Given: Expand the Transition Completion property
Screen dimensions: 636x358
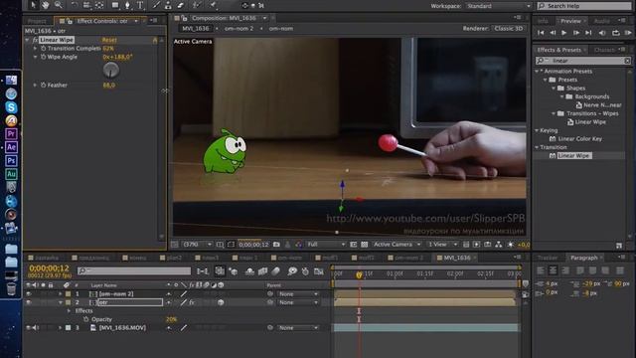Looking at the screenshot, I should coord(36,49).
